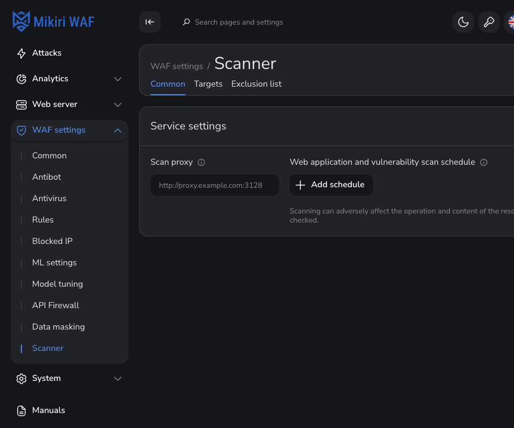
Task: Open API Firewall settings
Action: pyautogui.click(x=56, y=305)
